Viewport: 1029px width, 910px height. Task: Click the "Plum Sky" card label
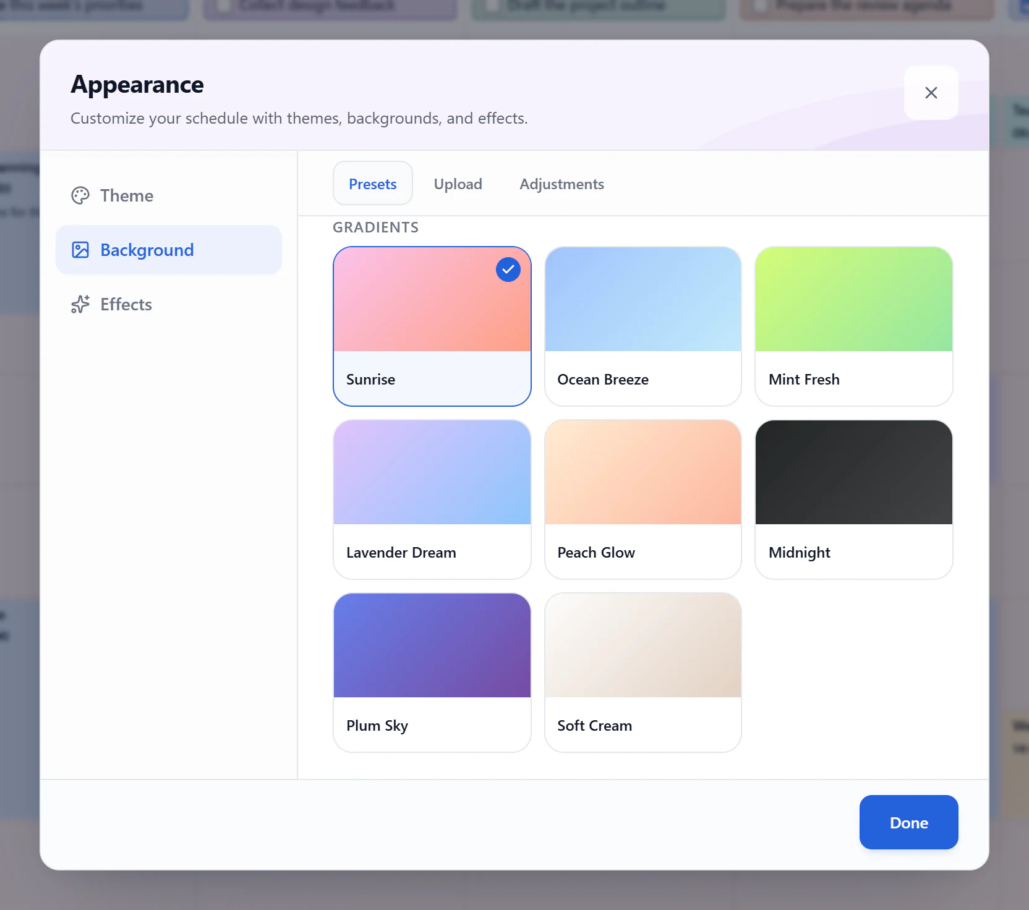click(377, 726)
